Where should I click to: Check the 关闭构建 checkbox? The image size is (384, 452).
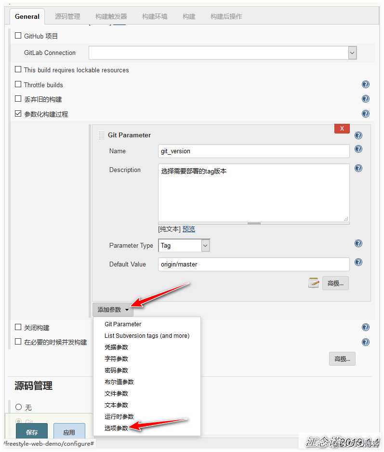(18, 327)
